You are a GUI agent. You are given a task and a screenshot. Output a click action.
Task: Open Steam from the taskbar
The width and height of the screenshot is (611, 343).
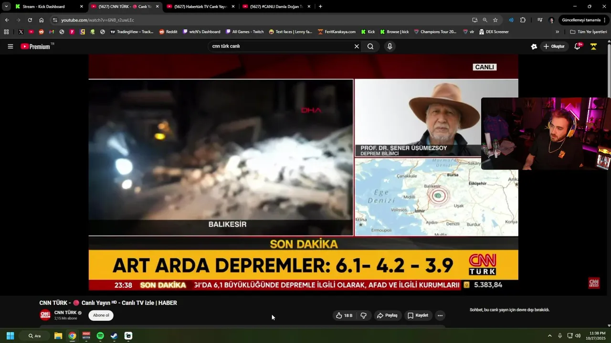point(114,336)
